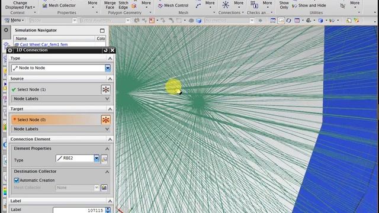Click the rendering style blue cube icon on right

tap(320, 21)
